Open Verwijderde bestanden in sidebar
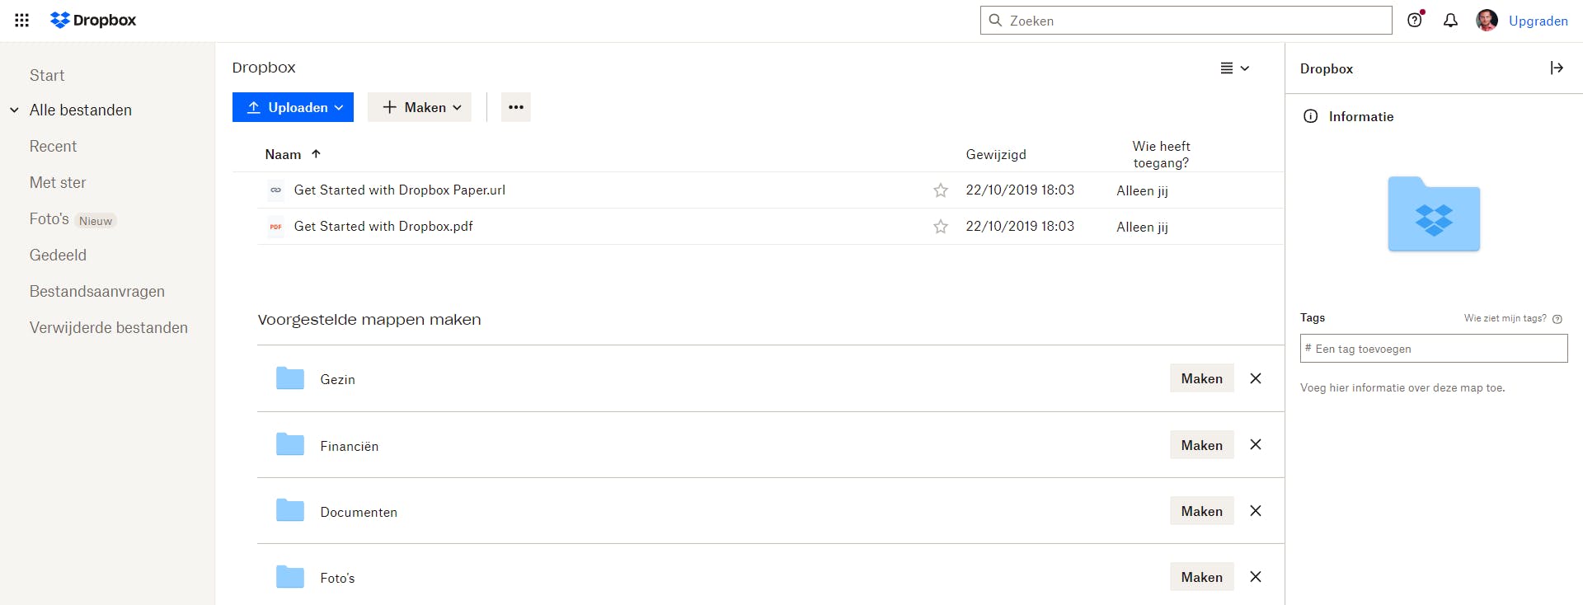This screenshot has width=1583, height=605. [108, 327]
